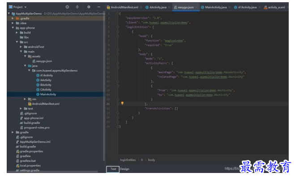Open the project panel settings gear
The image size is (295, 181).
pos(89,7)
